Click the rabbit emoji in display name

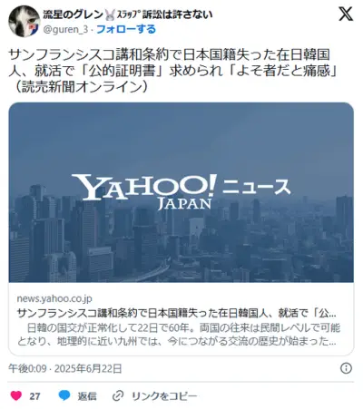(x=110, y=15)
